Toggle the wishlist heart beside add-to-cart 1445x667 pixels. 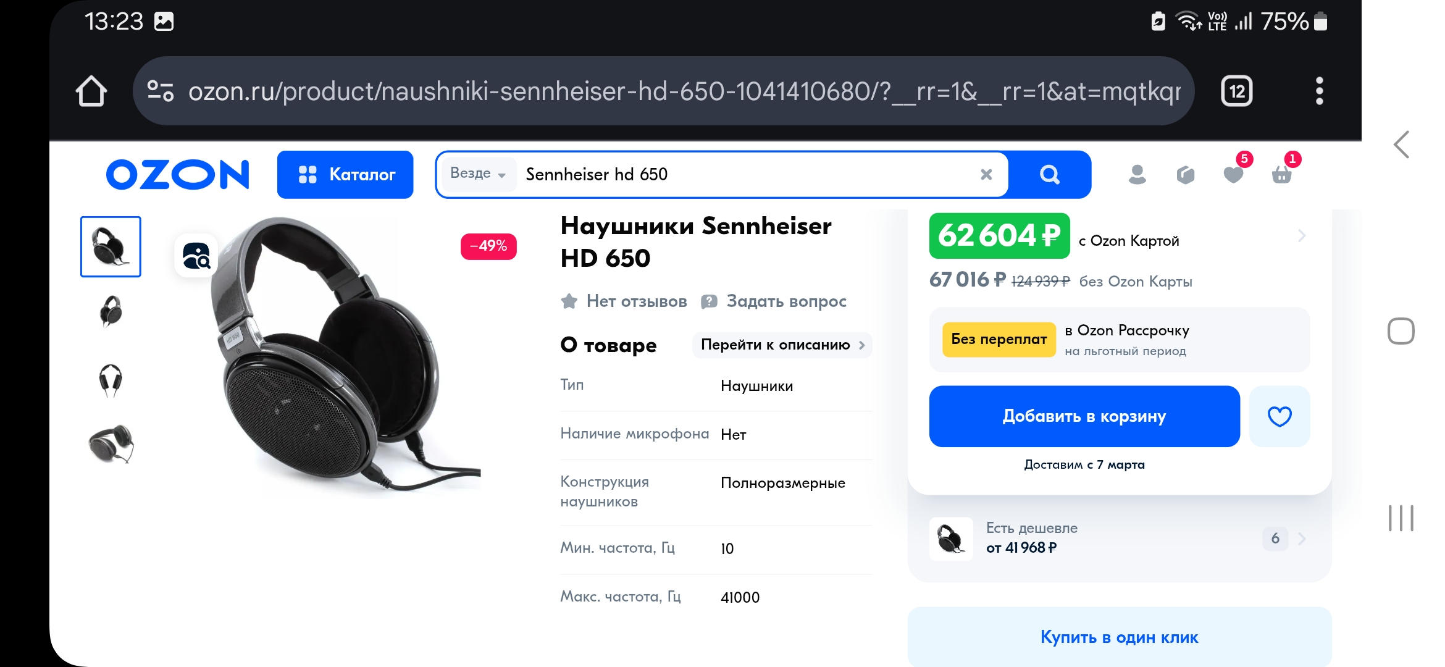(1279, 416)
